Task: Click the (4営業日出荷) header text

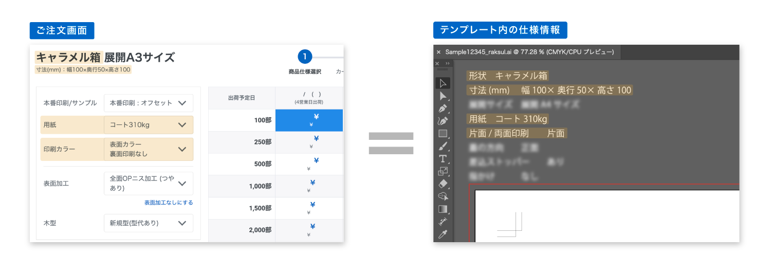Action: point(308,102)
